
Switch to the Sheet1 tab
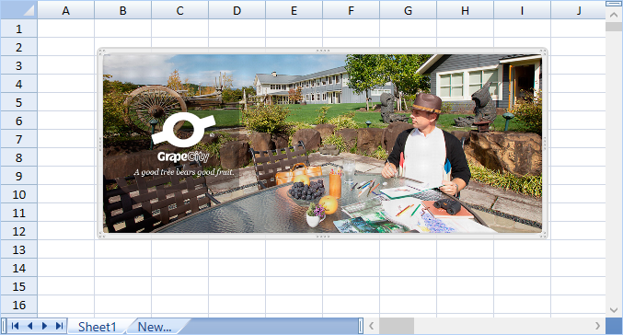point(98,327)
